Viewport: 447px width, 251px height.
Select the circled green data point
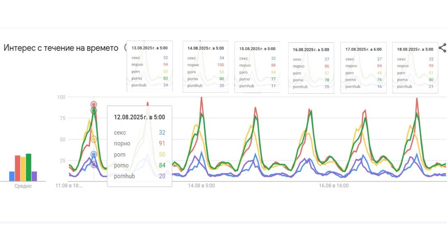[x=94, y=111]
